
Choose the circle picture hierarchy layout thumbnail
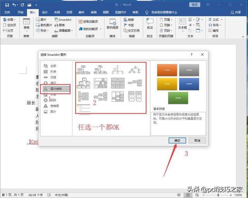(x=117, y=70)
